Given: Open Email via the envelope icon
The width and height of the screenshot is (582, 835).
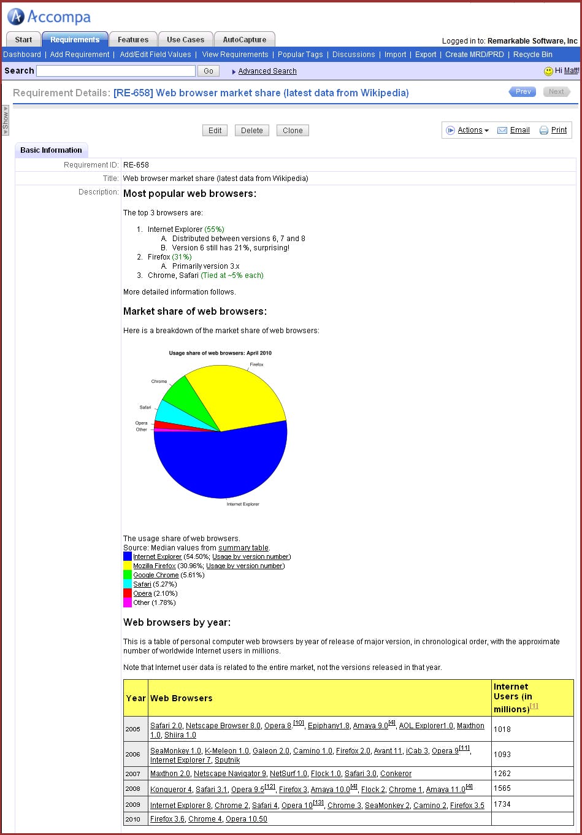Looking at the screenshot, I should pos(502,130).
